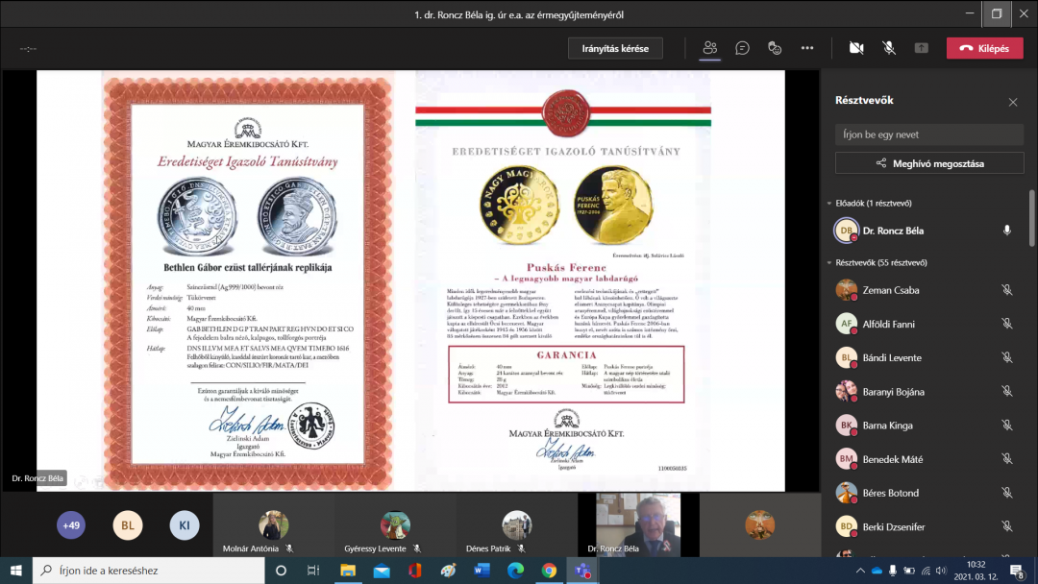Click the share content icon

click(x=922, y=48)
